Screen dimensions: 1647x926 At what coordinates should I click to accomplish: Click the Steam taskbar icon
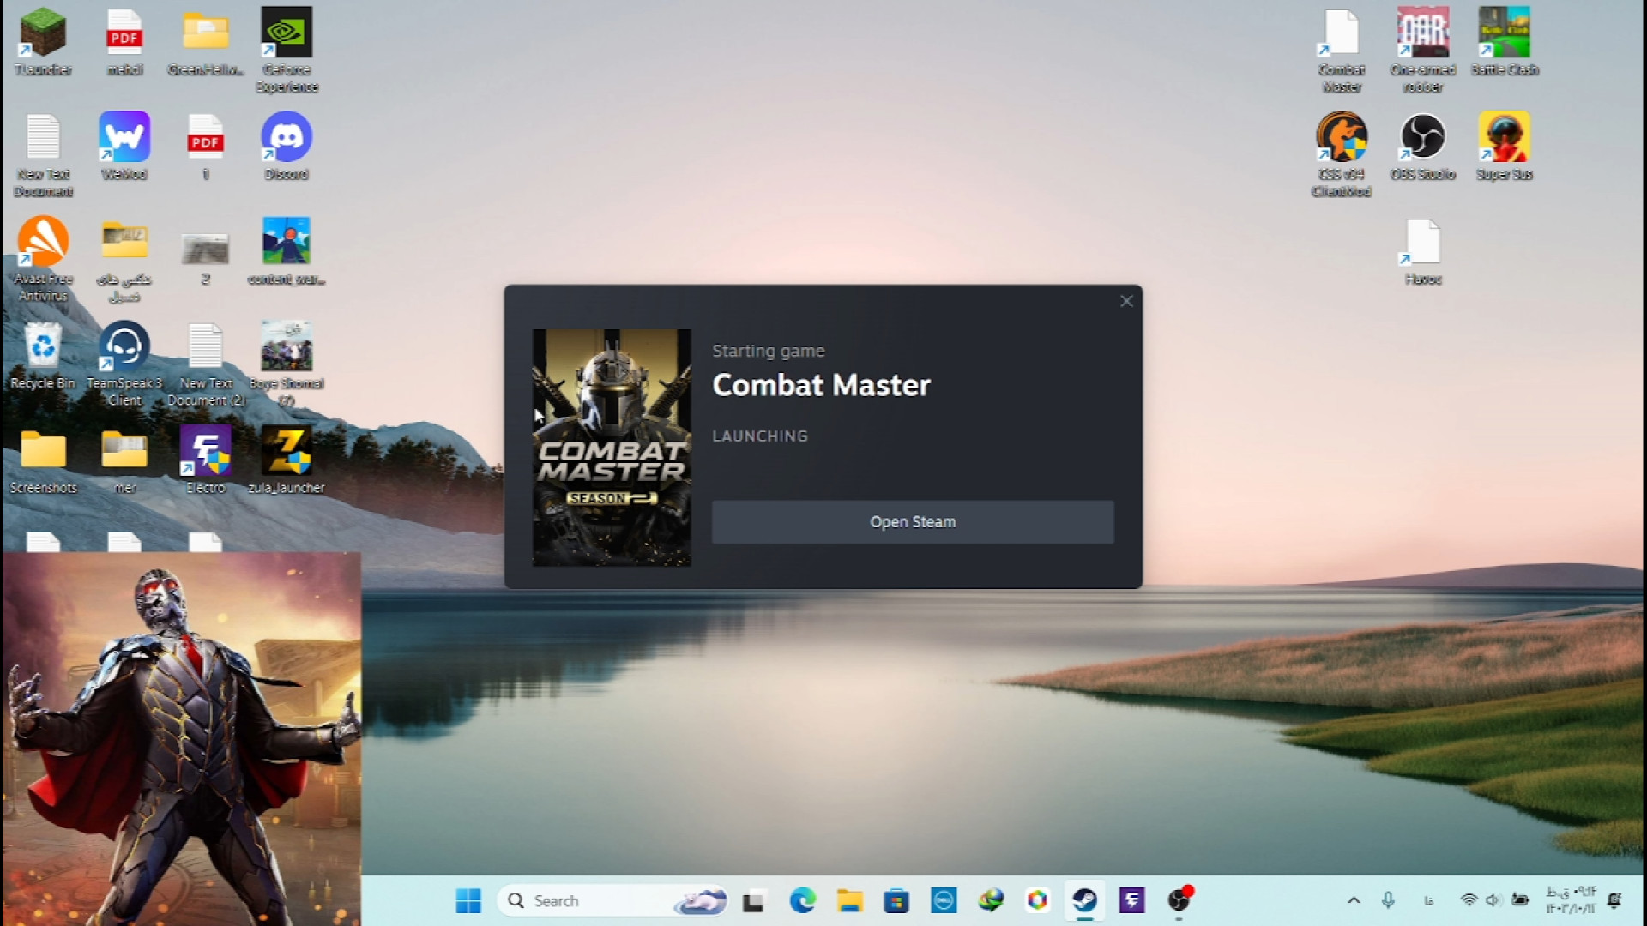coord(1085,900)
